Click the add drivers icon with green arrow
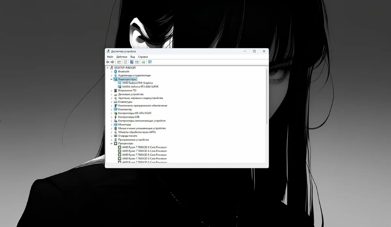 coord(143,62)
